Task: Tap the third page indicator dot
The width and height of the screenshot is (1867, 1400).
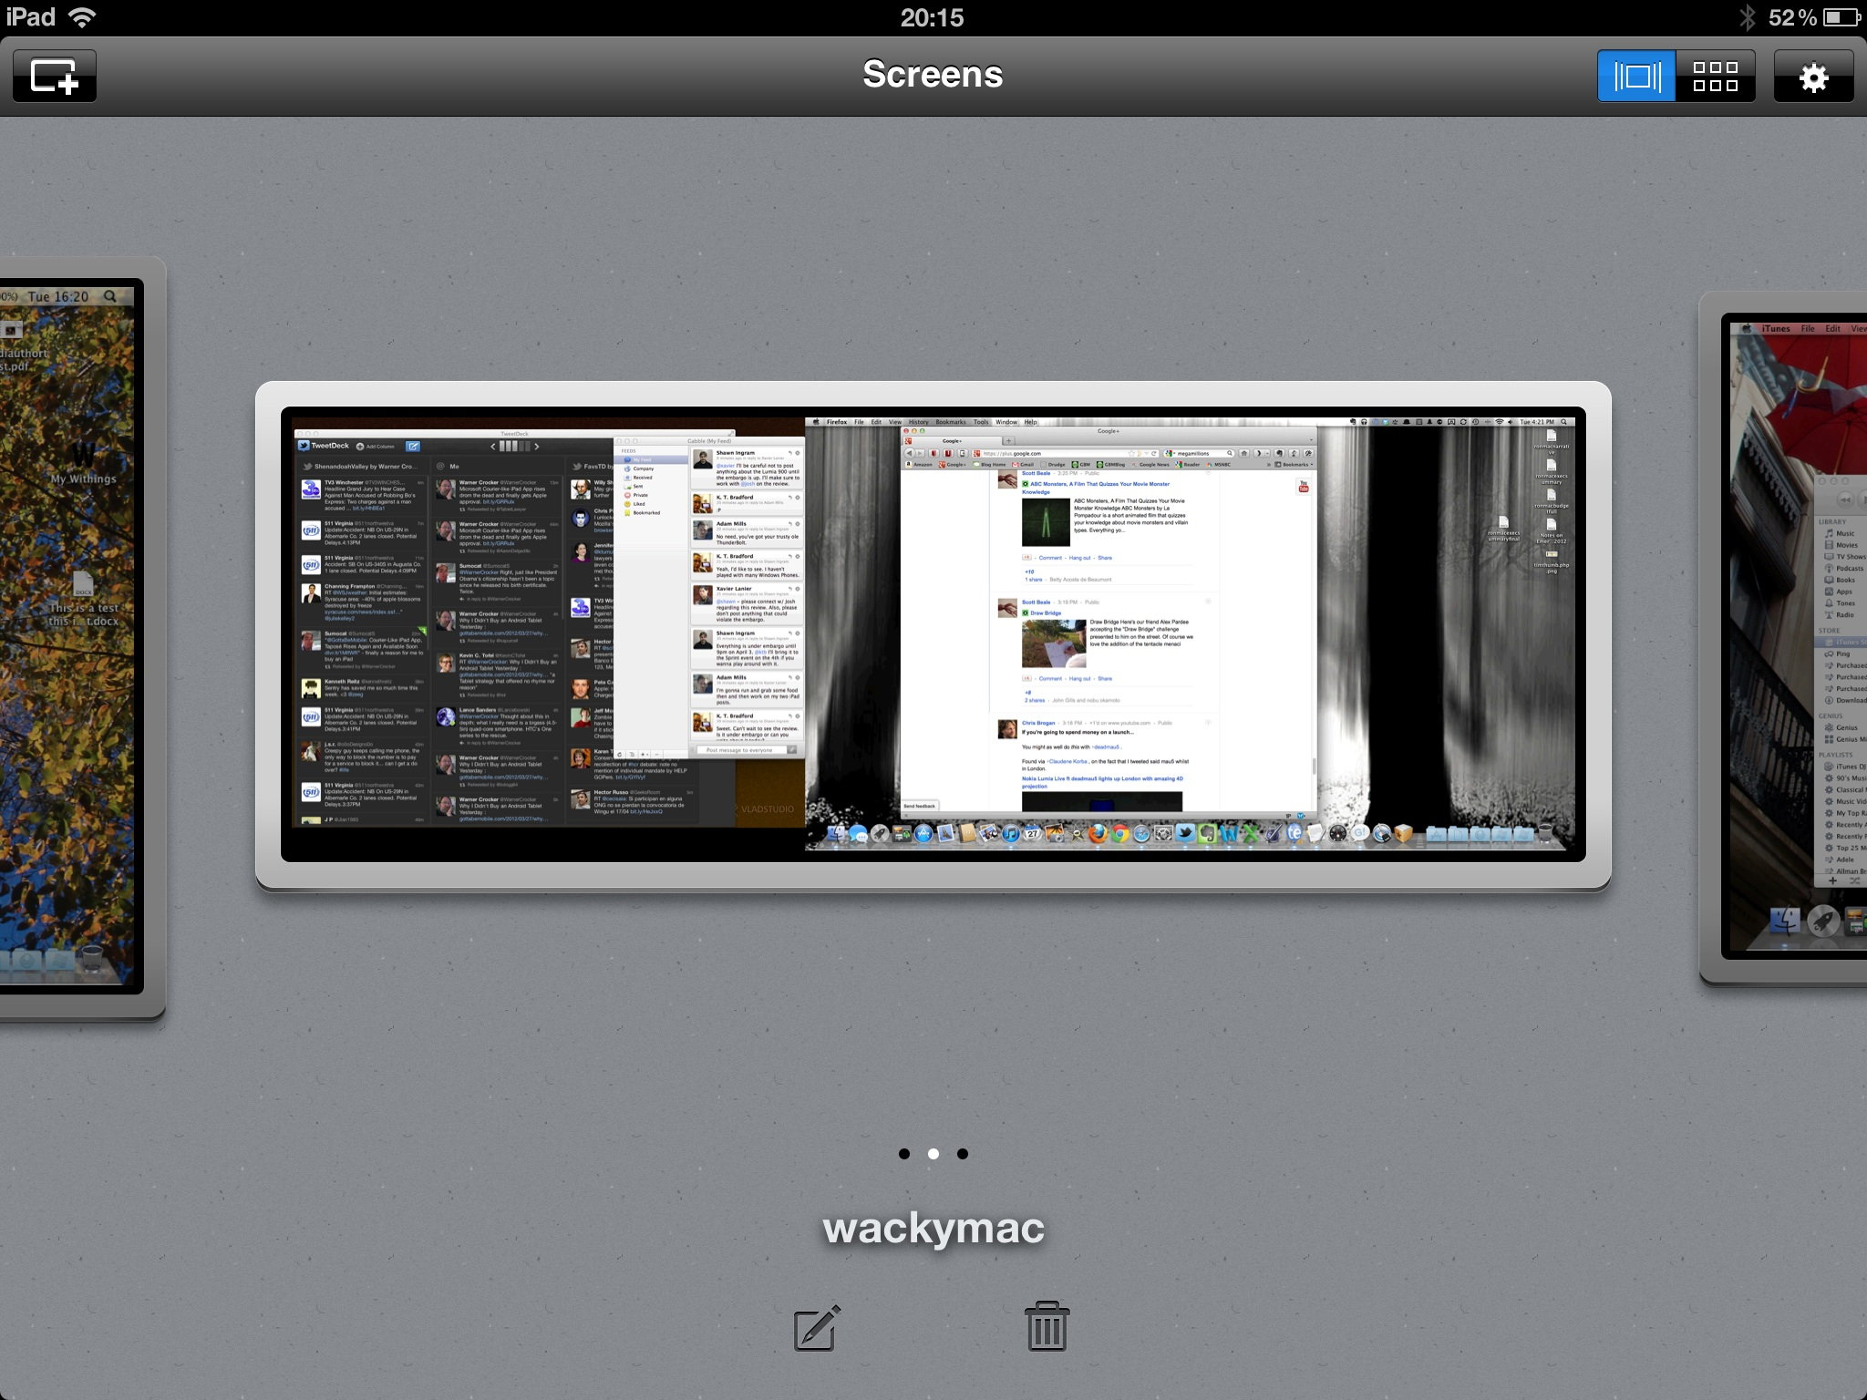Action: click(963, 1154)
